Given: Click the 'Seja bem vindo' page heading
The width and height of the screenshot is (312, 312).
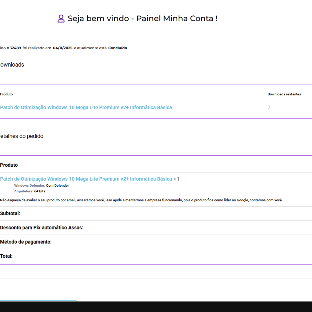Looking at the screenshot, I should [142, 18].
